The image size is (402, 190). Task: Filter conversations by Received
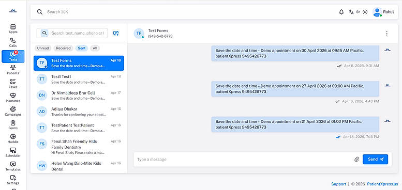coord(63,48)
